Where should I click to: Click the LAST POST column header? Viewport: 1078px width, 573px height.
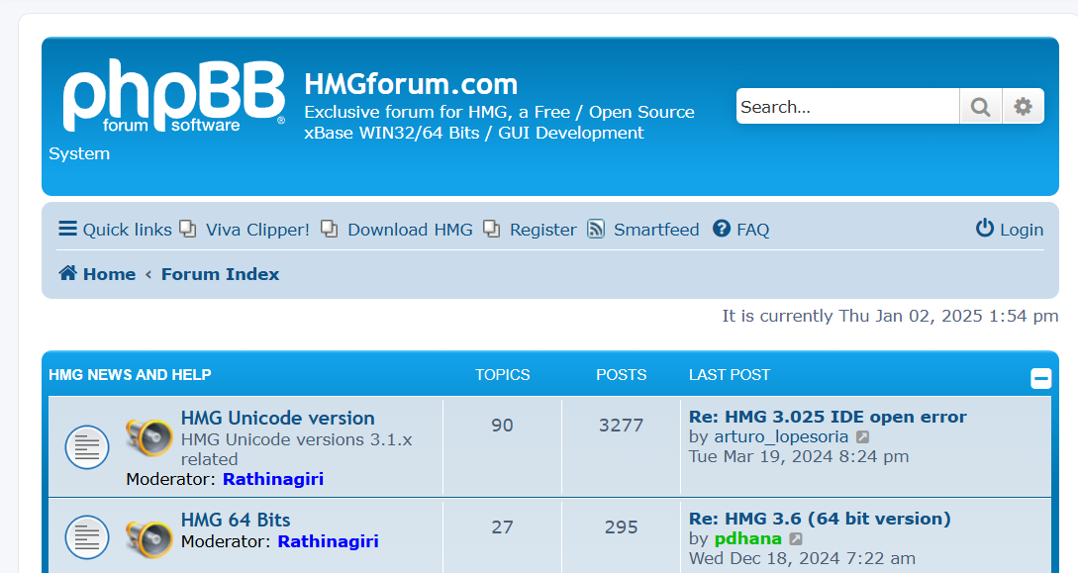click(730, 374)
